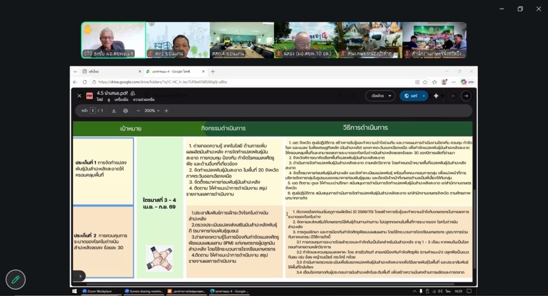Close the Google Drive browser tab
This screenshot has width=548, height=296.
point(203,72)
